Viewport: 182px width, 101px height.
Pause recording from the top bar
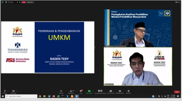[x=17, y=2]
